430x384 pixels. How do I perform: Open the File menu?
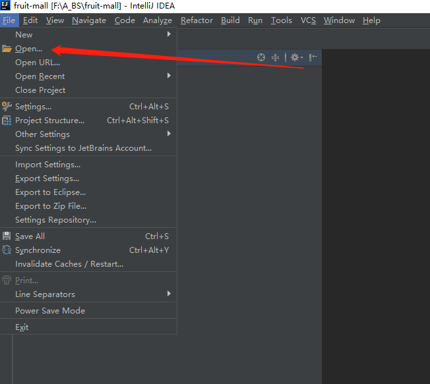(x=9, y=20)
